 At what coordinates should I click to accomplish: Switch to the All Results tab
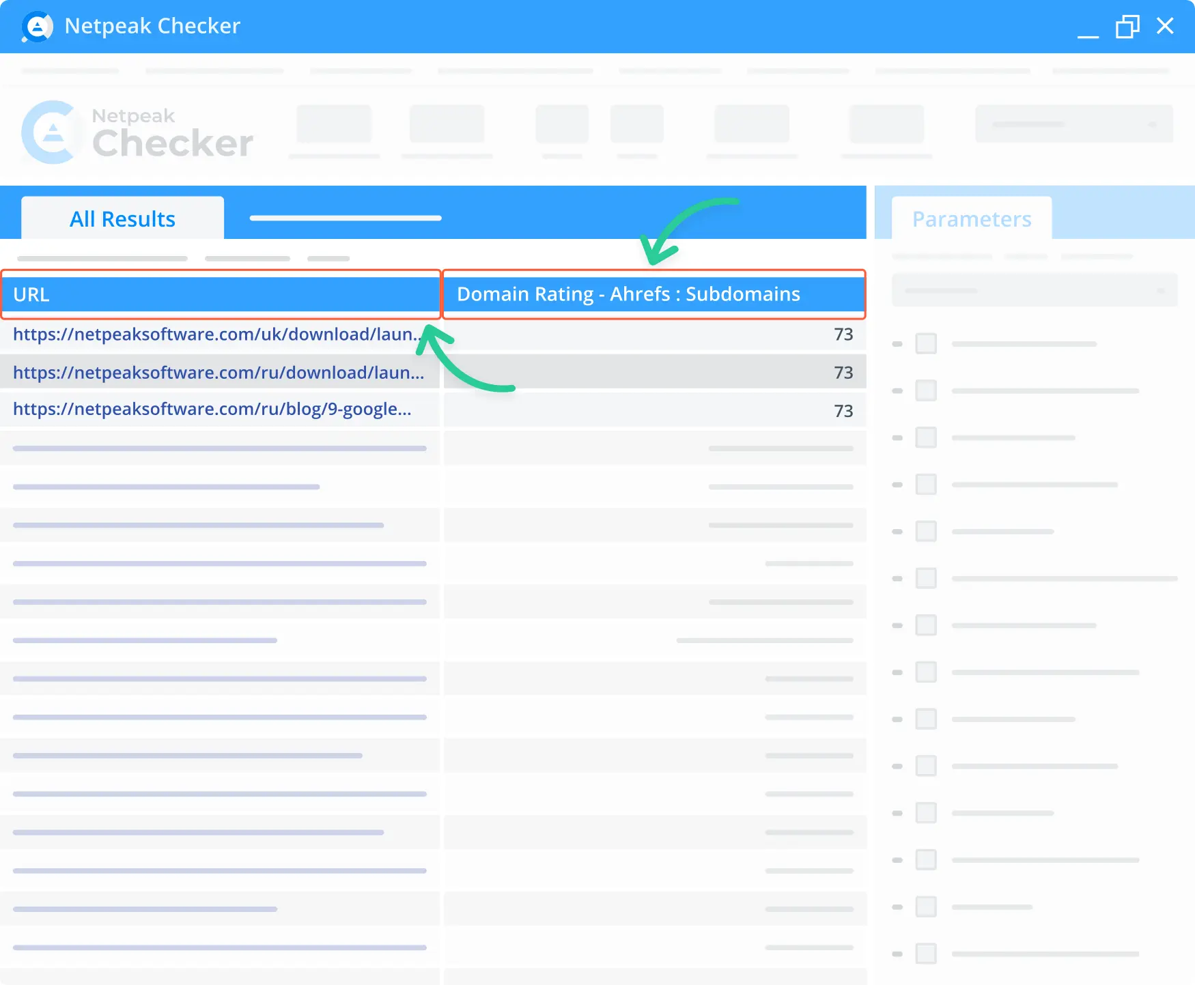(122, 218)
